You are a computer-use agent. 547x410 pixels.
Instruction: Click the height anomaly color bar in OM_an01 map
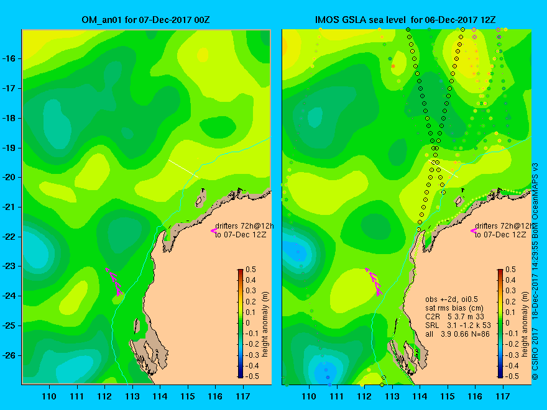click(241, 323)
